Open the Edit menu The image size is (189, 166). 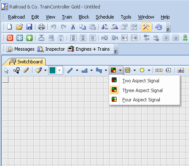(x=35, y=17)
